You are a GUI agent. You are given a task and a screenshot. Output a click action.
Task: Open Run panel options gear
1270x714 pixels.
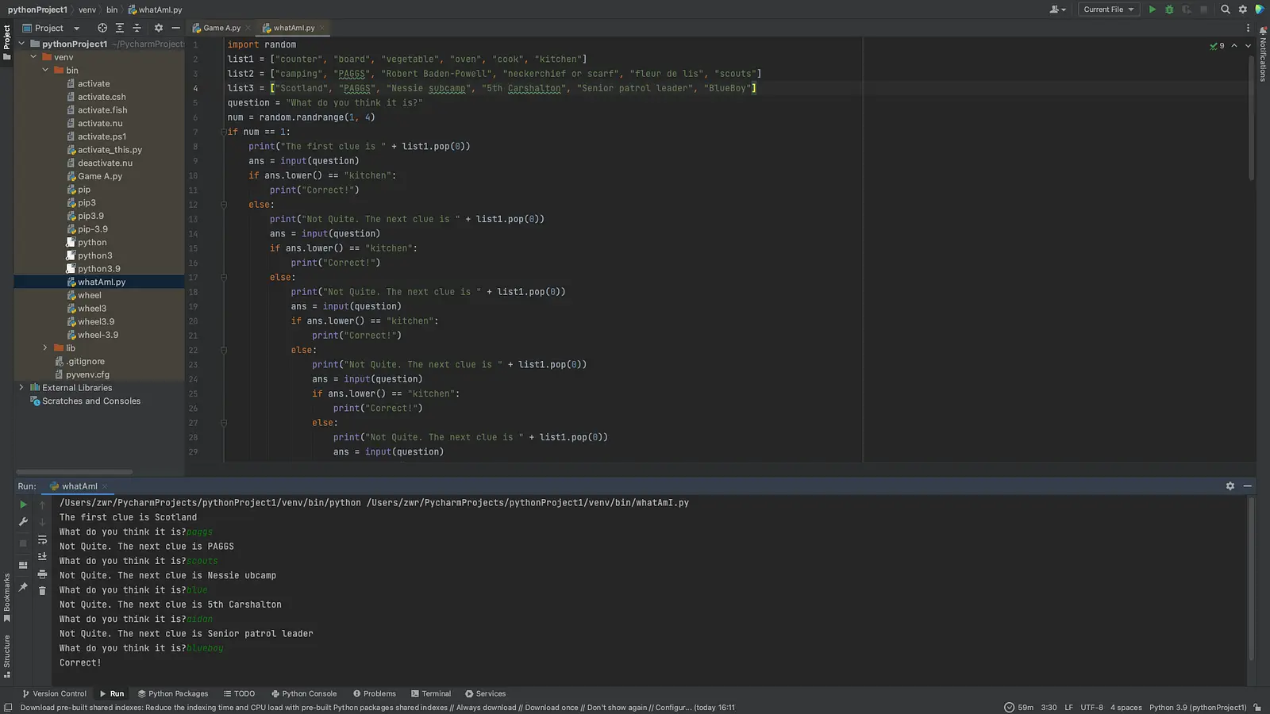1230,486
